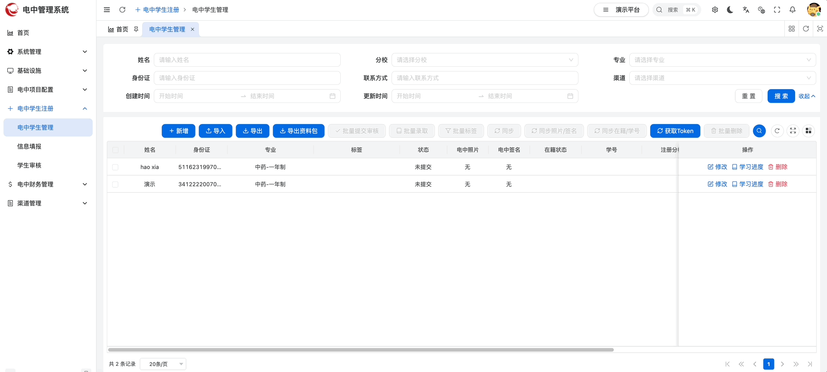Collapse the sidebar menu hamburger icon
The image size is (827, 372).
(107, 10)
